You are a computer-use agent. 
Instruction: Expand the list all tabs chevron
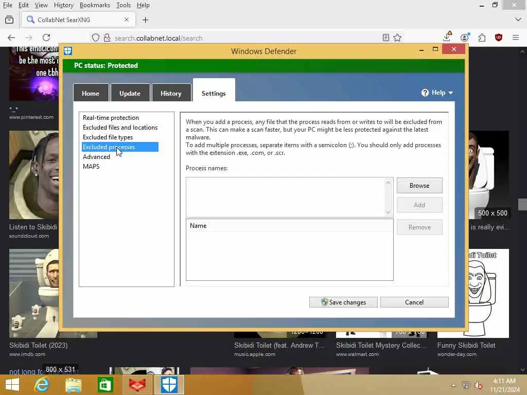point(518,20)
